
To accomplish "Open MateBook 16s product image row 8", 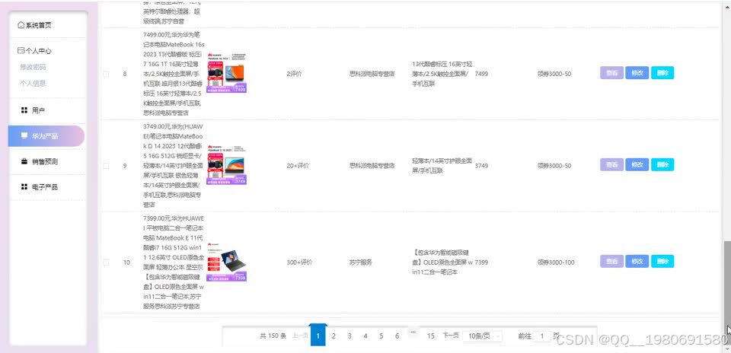I will click(x=227, y=72).
